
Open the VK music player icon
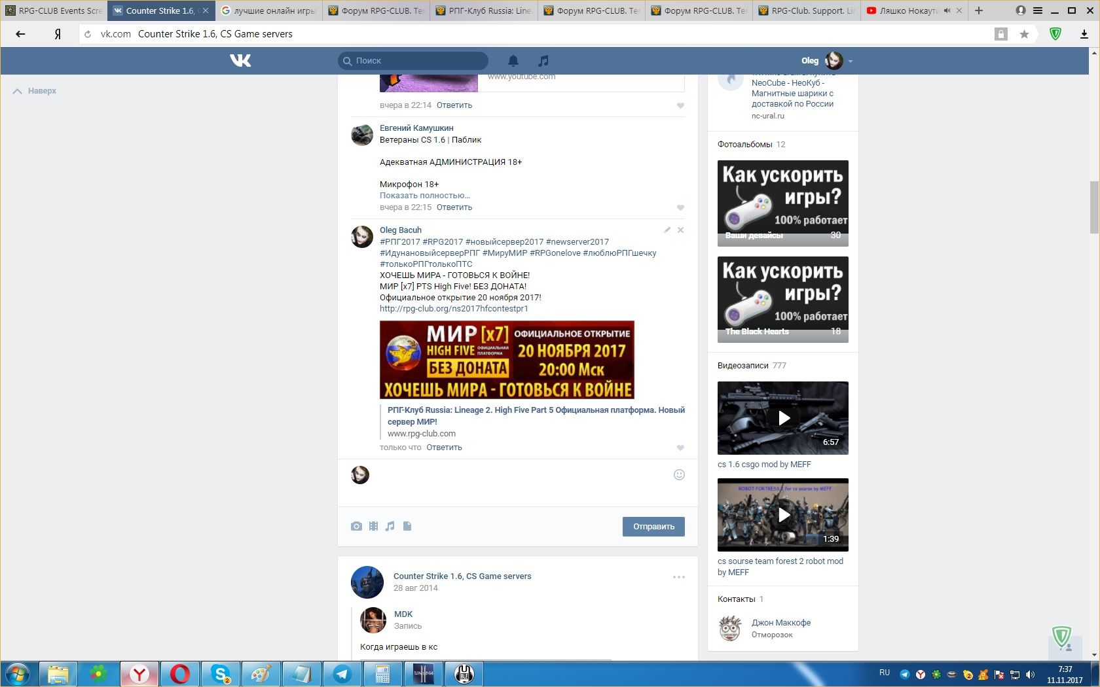click(x=543, y=61)
